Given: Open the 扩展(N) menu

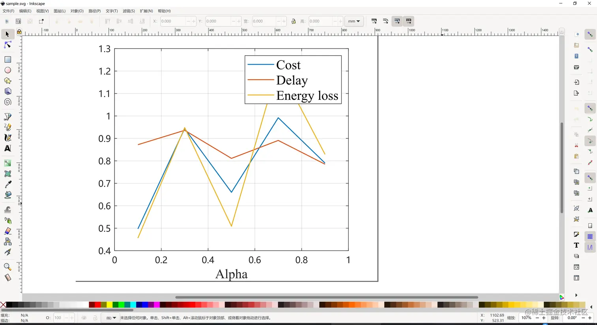Looking at the screenshot, I should [146, 11].
